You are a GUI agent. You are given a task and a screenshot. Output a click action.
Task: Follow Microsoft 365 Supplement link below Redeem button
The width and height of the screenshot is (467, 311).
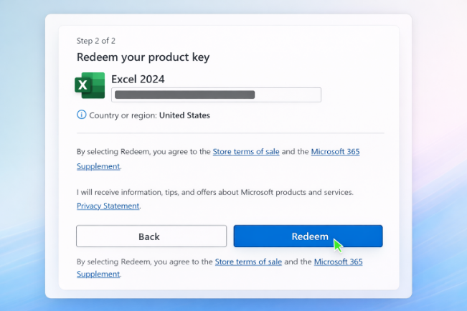tap(338, 262)
